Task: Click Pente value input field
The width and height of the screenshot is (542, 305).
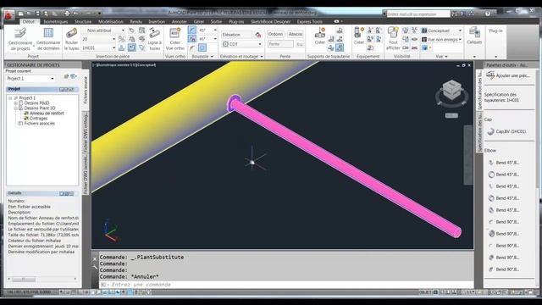Action: [x=280, y=44]
